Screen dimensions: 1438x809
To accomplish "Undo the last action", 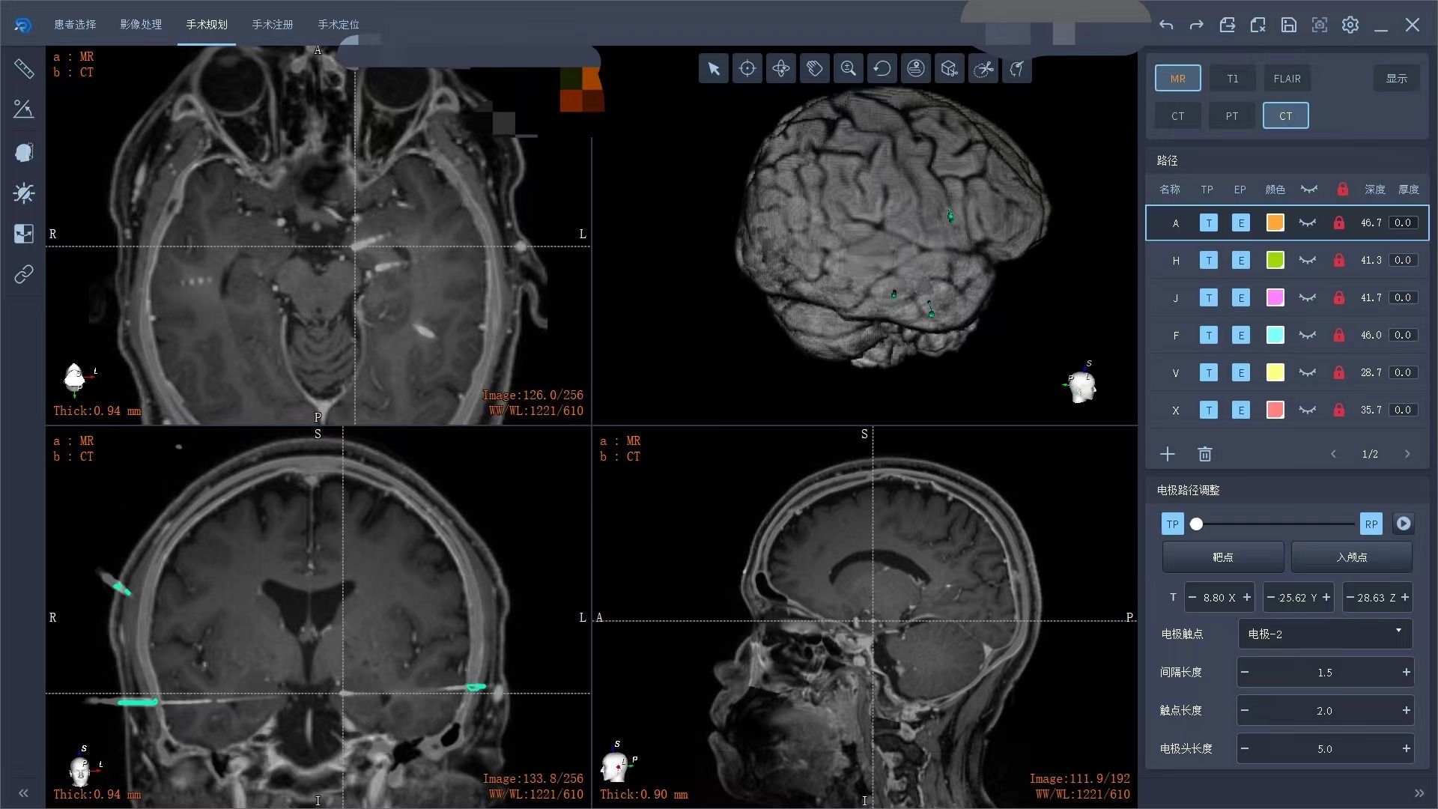I will pos(1166,25).
